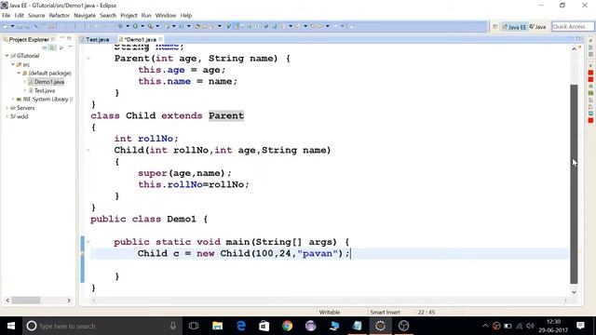Open the Debug configurations dropdown arrow

click(x=128, y=26)
